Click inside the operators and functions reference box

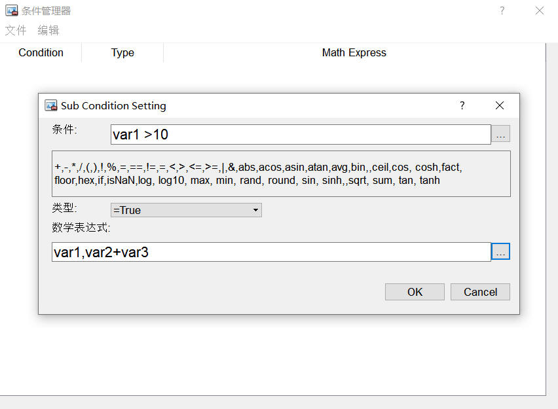coord(280,174)
